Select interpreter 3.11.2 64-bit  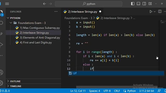point(147,91)
